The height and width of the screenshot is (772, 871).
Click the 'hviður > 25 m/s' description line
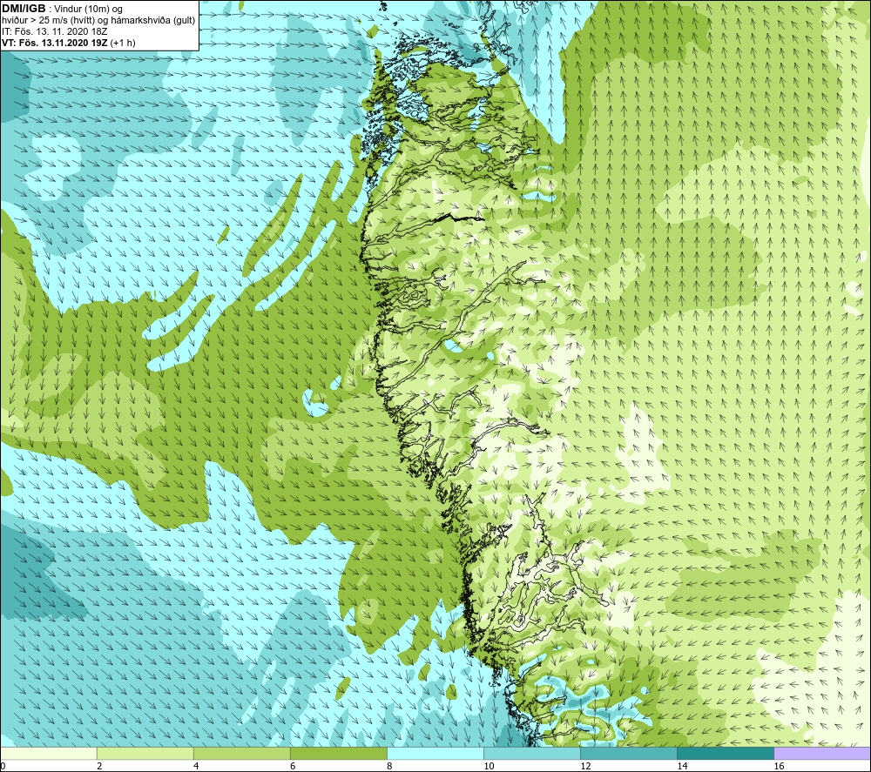tap(98, 21)
